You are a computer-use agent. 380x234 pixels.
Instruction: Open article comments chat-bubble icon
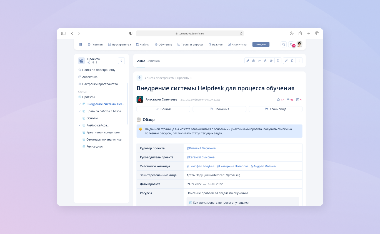pos(254,61)
